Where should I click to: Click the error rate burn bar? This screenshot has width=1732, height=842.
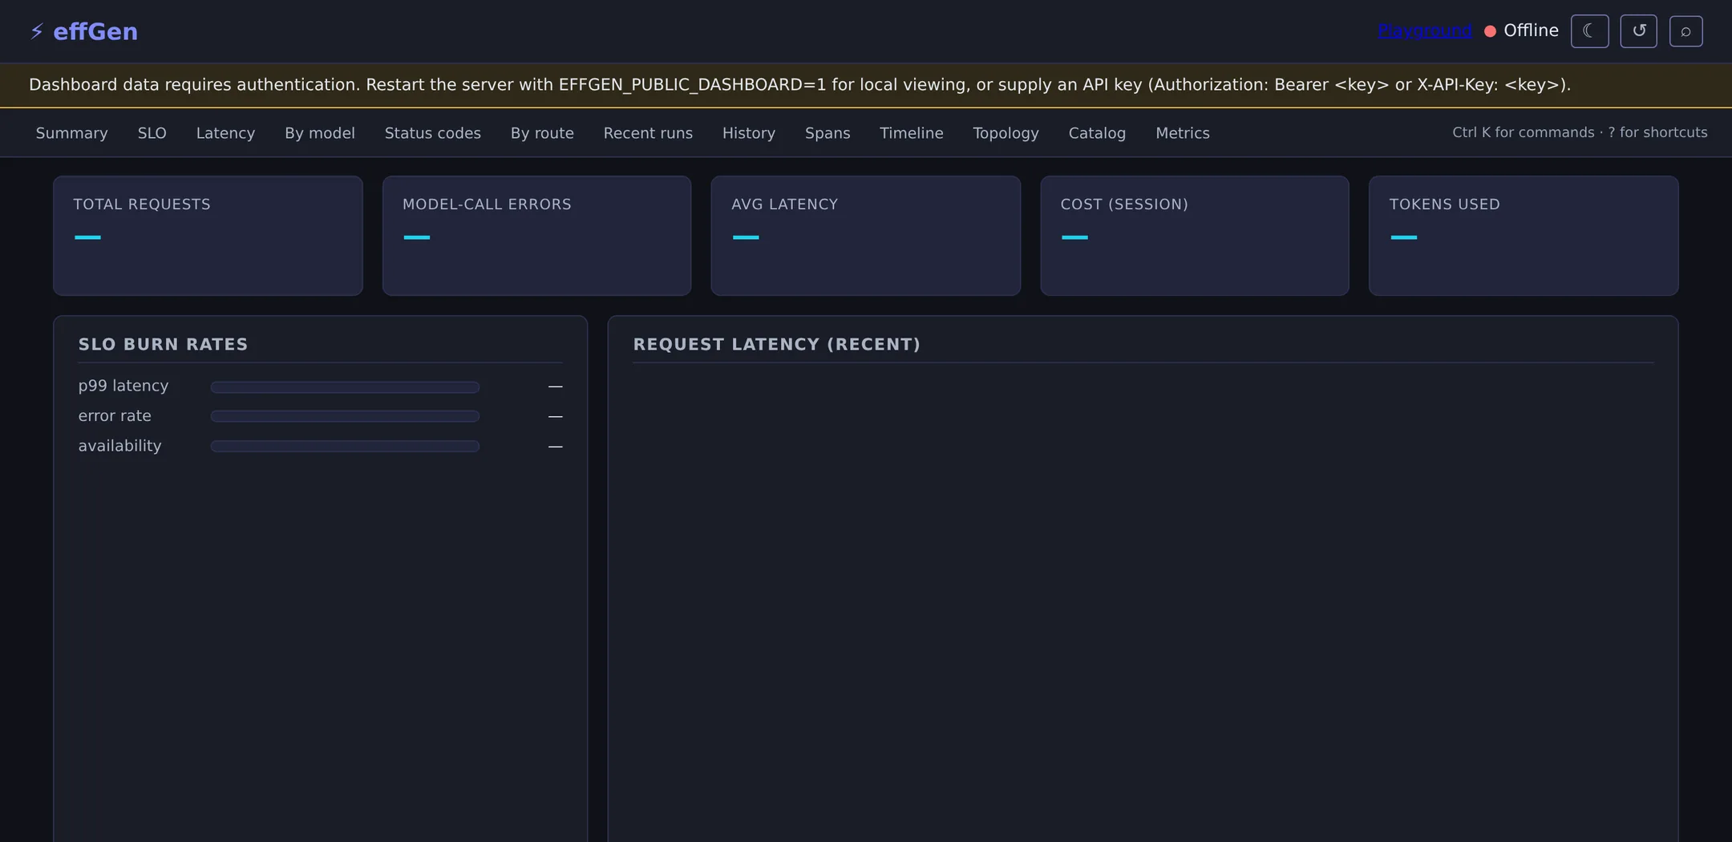click(x=345, y=416)
